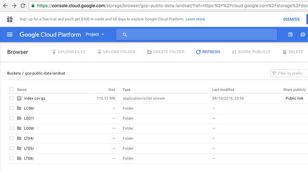308x171 pixels.
Task: Click the Upload Folder button
Action: coord(116,52)
